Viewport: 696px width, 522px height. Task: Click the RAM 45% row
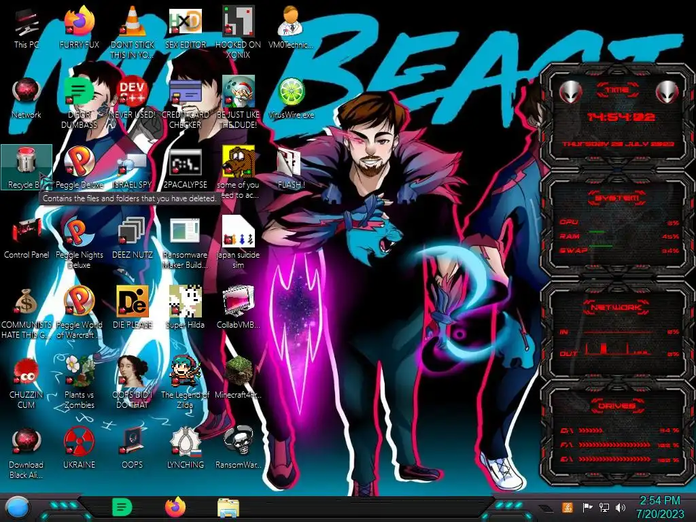coord(619,236)
